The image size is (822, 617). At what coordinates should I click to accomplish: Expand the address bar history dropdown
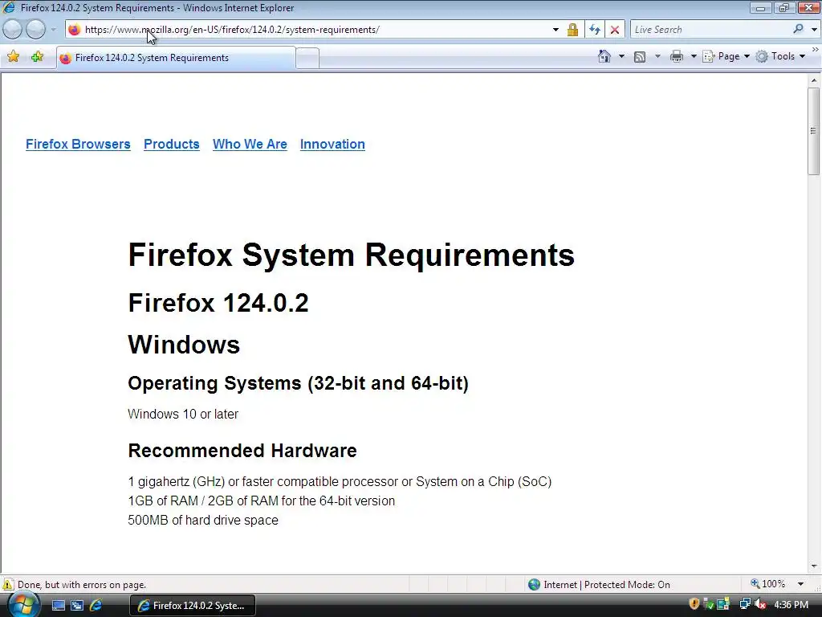555,30
